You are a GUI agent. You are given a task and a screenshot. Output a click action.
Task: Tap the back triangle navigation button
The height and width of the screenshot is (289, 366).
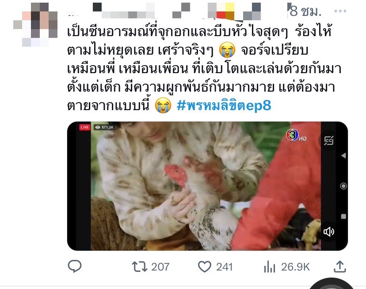tap(343, 156)
